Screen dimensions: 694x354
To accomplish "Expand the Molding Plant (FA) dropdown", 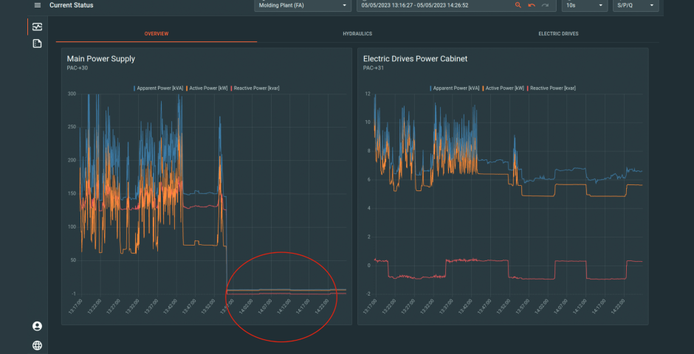I will coord(302,5).
